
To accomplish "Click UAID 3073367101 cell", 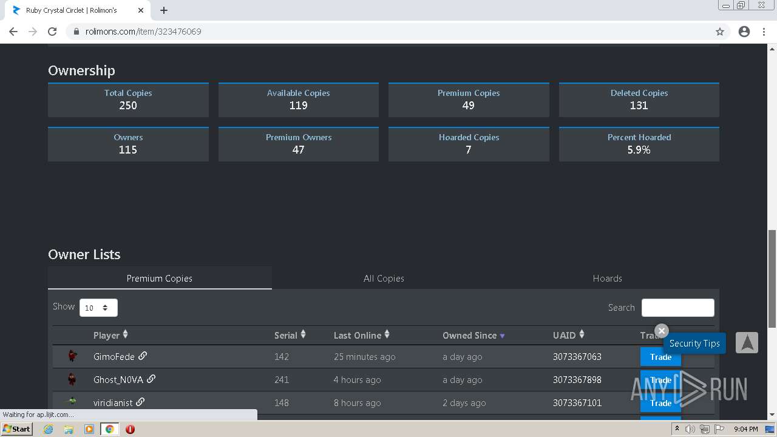I will pyautogui.click(x=577, y=402).
